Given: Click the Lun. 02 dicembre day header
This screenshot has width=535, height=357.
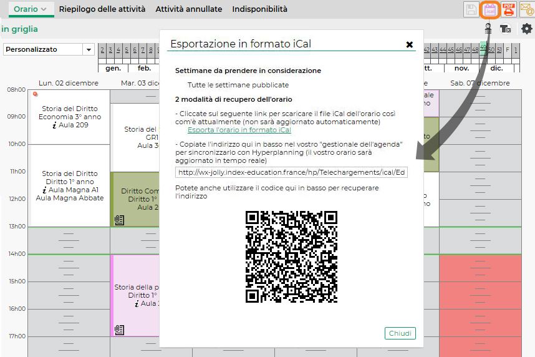Looking at the screenshot, I should point(69,83).
